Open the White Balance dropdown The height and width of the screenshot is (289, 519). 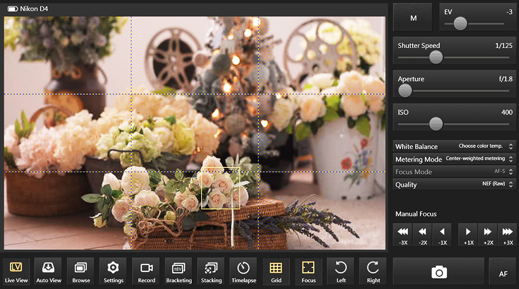tap(454, 146)
